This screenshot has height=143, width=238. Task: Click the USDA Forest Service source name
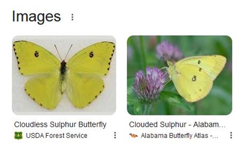tap(57, 136)
